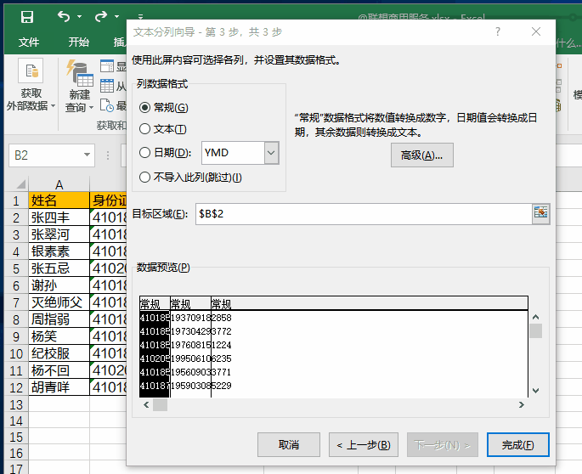Click preview scroll-up arrow
The image size is (582, 474).
click(535, 317)
